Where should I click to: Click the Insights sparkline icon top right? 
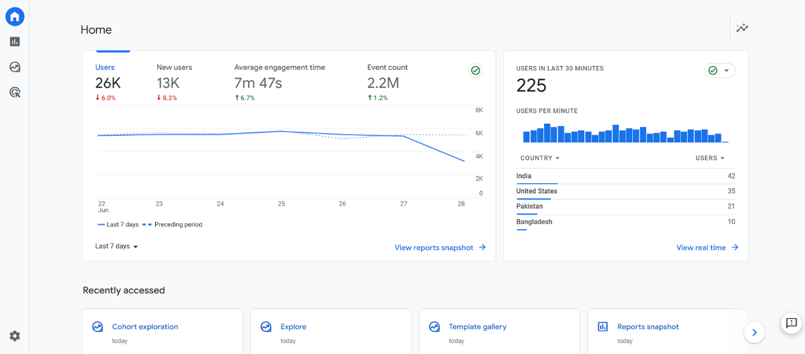coord(742,27)
